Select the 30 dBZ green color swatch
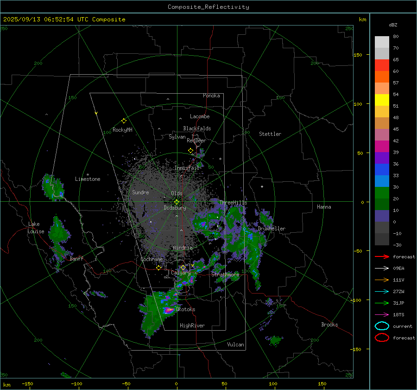This screenshot has width=417, height=390. (382, 192)
